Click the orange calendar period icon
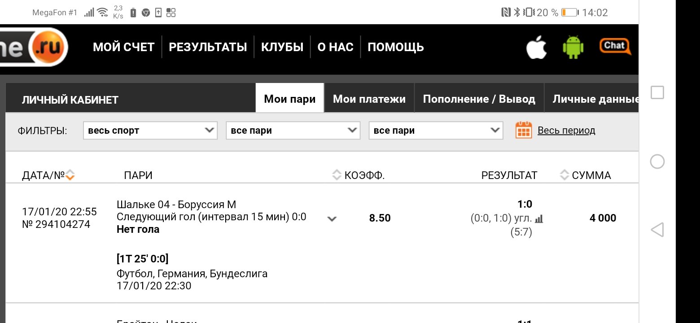This screenshot has height=323, width=700. tap(524, 130)
